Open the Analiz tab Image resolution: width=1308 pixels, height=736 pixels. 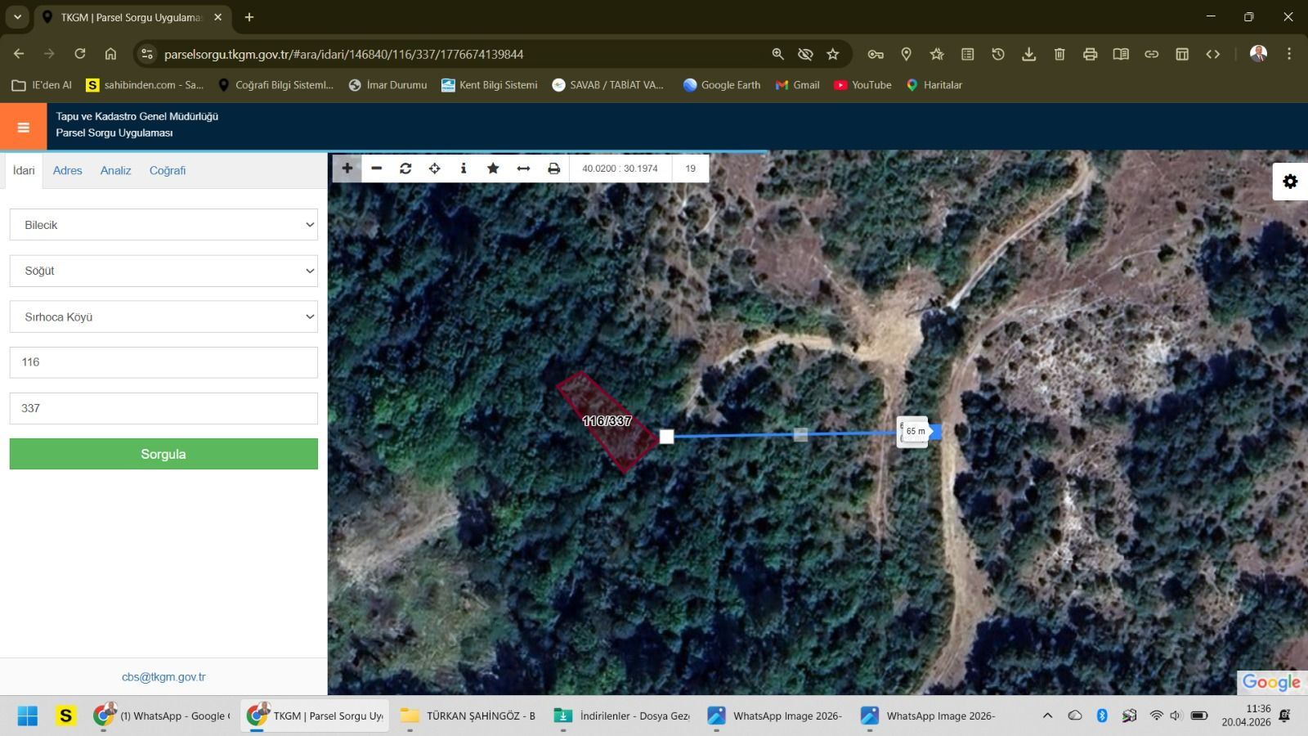115,171
